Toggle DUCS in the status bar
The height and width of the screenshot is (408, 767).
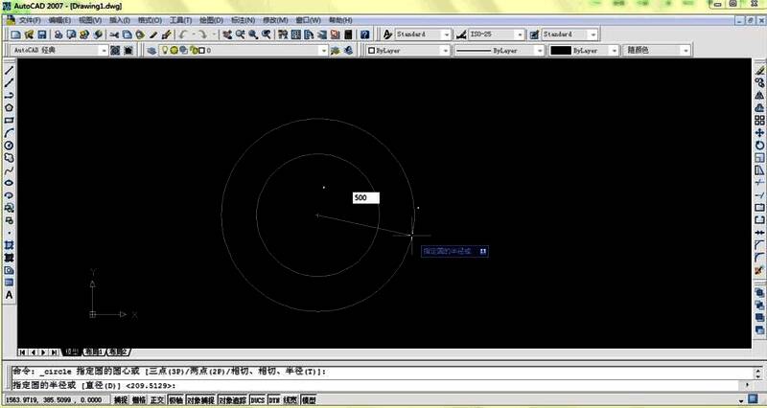[x=257, y=400]
